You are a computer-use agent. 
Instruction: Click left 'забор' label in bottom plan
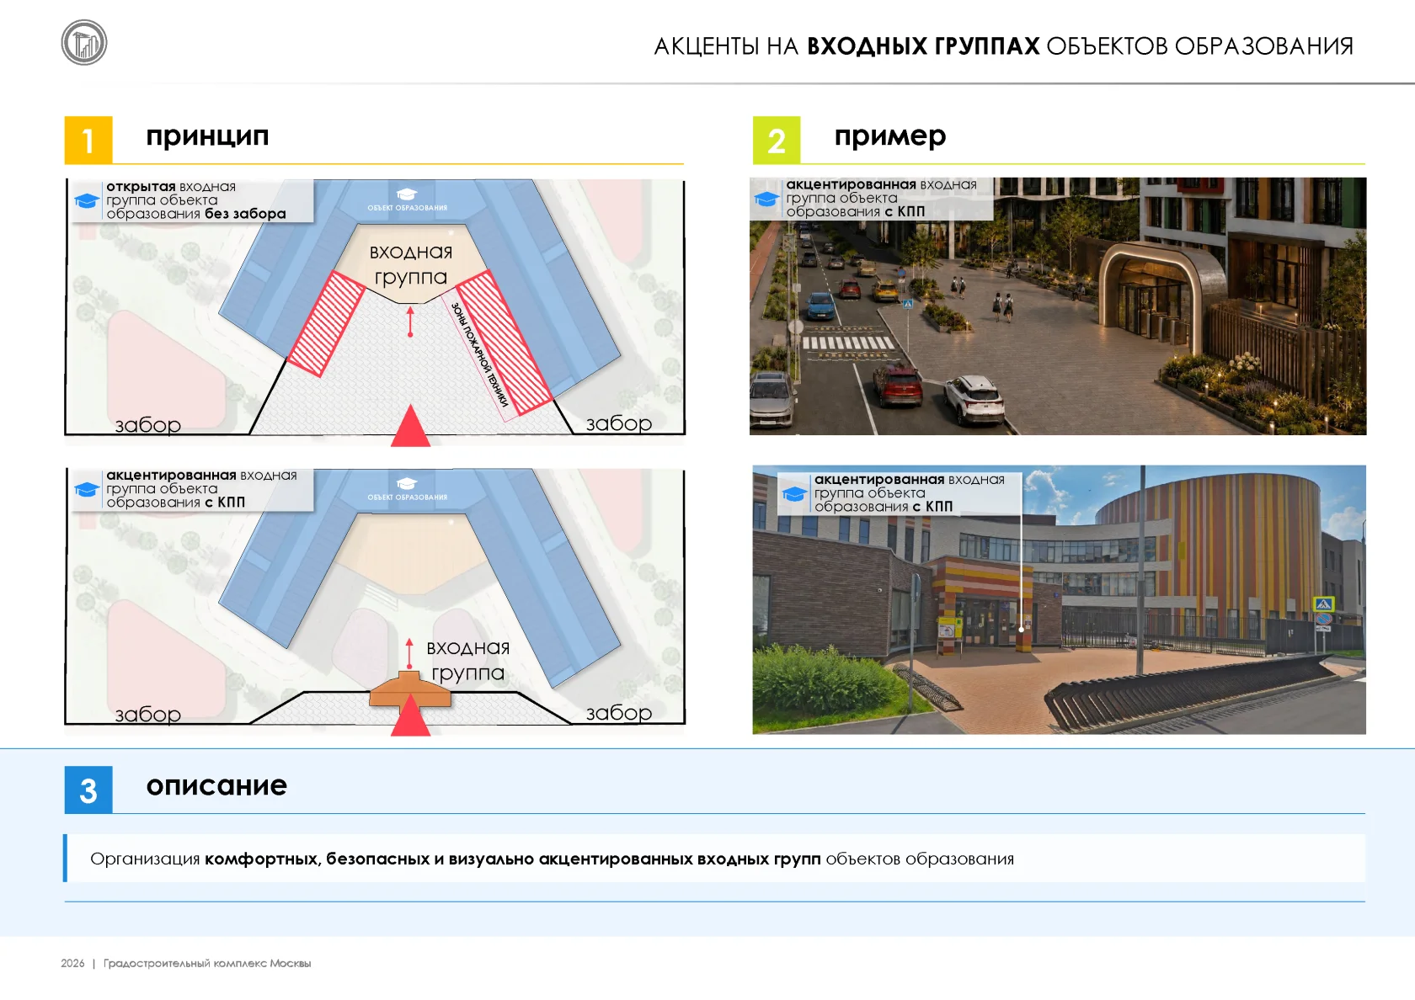pyautogui.click(x=148, y=715)
